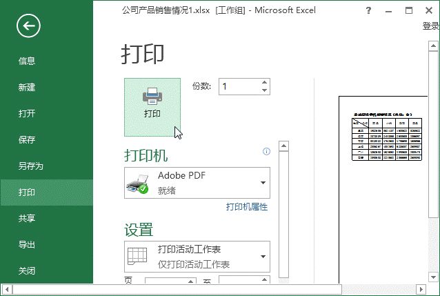Click the large Print button with printer icon
440x296 pixels.
[x=152, y=107]
